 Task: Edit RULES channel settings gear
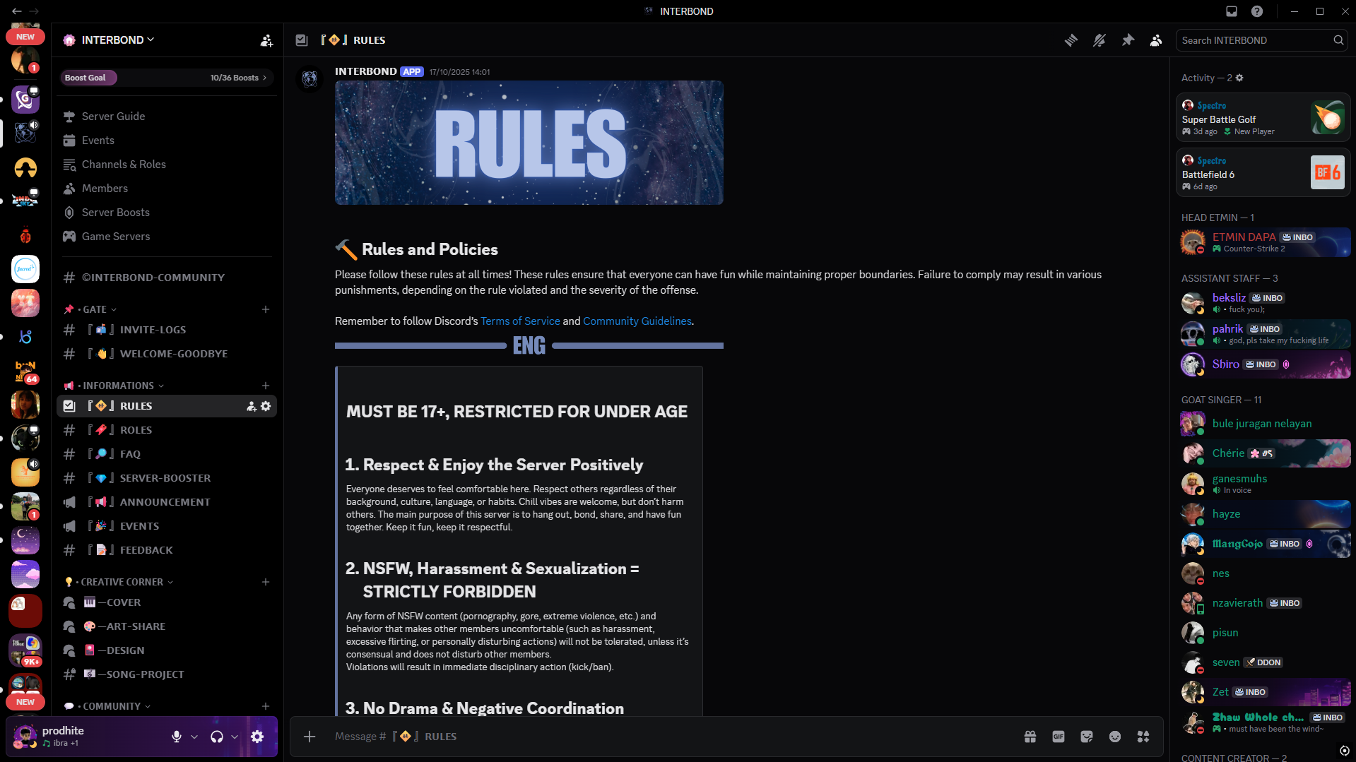(266, 406)
